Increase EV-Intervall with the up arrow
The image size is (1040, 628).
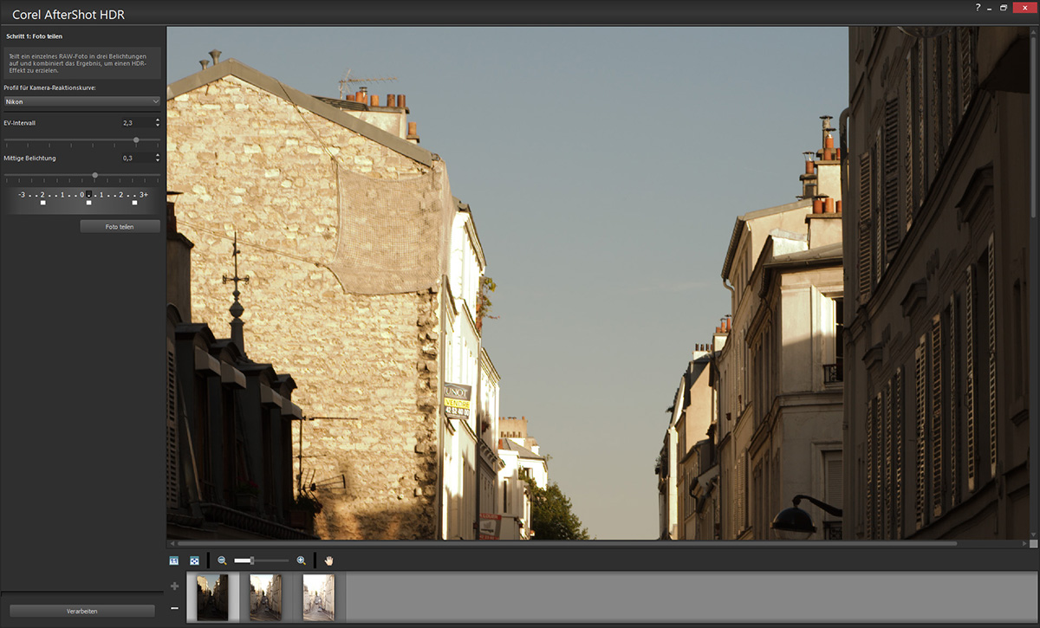point(157,120)
